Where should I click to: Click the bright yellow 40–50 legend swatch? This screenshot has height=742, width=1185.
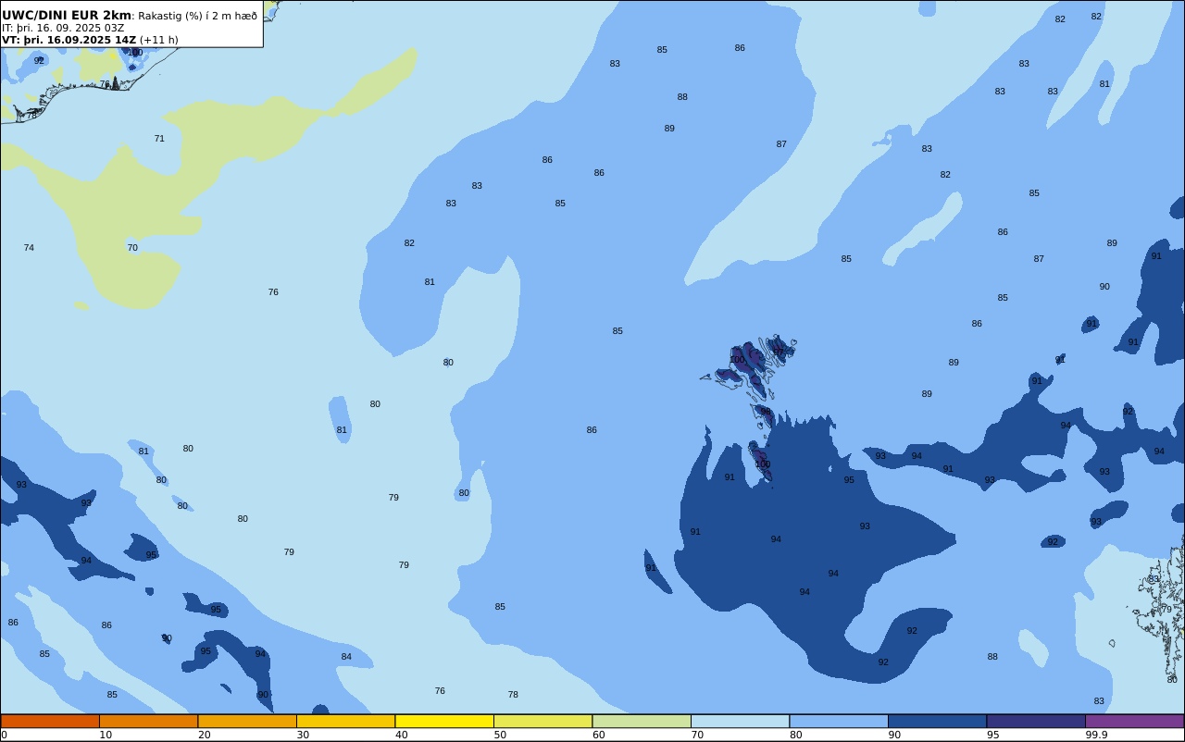[444, 721]
